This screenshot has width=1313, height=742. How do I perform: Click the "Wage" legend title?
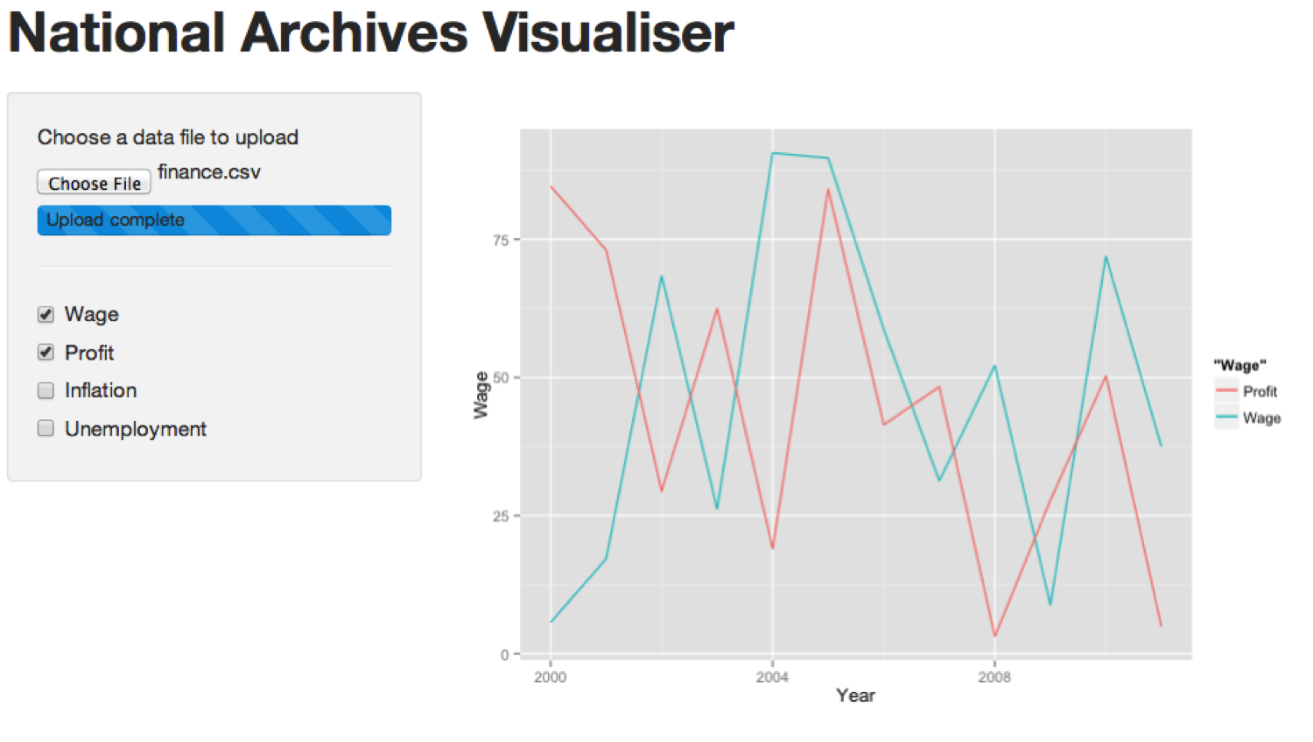[x=1239, y=365]
